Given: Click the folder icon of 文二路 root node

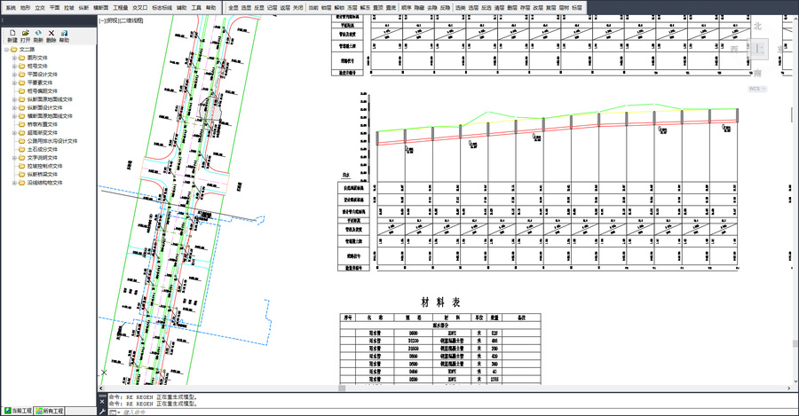Looking at the screenshot, I should pos(13,50).
